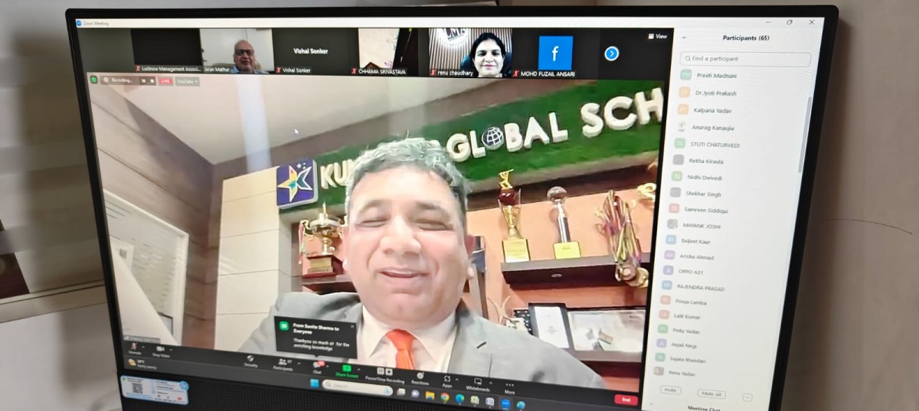
Task: Open File Explorer from the taskbar
Action: (x=430, y=395)
